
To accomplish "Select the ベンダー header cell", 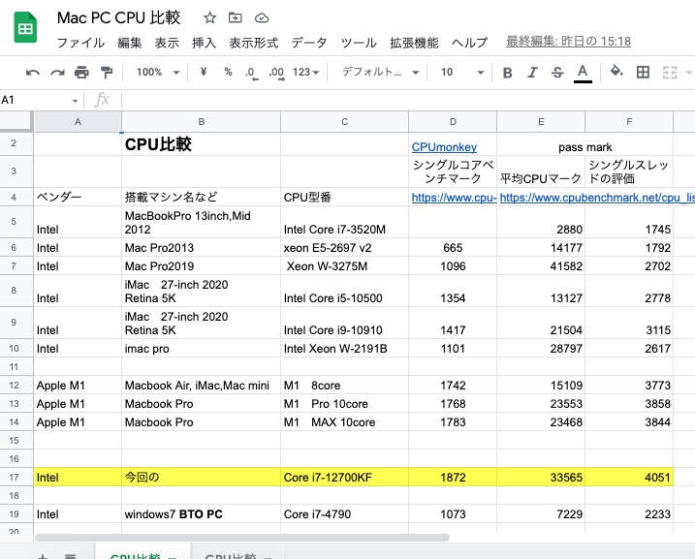I will point(78,197).
